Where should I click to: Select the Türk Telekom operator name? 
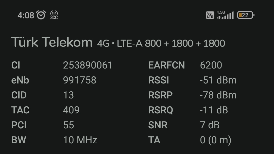tap(52, 42)
